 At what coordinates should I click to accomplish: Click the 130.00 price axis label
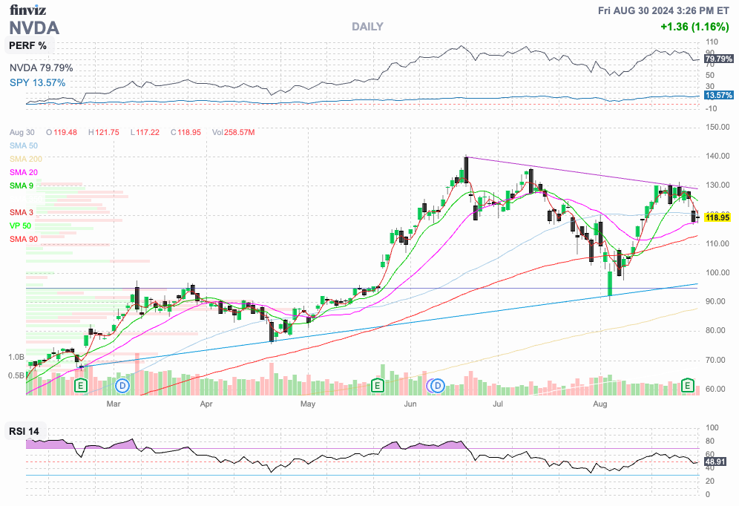coord(717,185)
